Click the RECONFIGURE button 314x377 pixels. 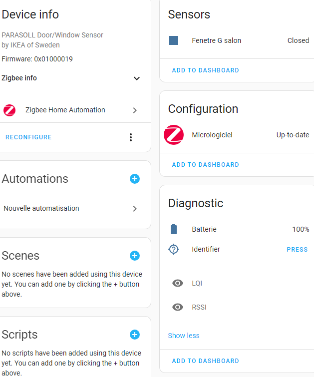(x=28, y=137)
